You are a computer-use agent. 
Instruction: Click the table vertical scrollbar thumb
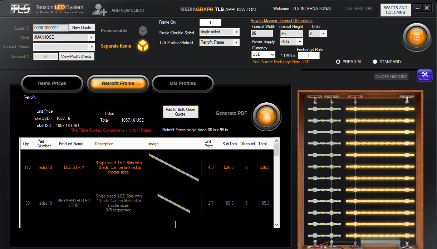(276, 150)
